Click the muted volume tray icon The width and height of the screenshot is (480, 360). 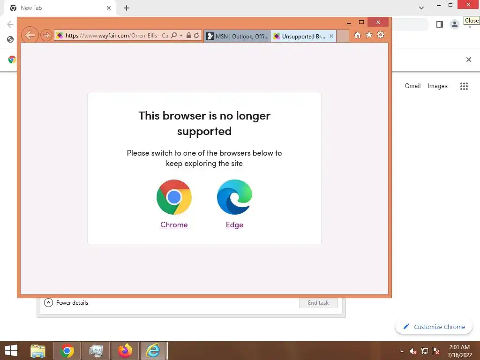(413, 351)
